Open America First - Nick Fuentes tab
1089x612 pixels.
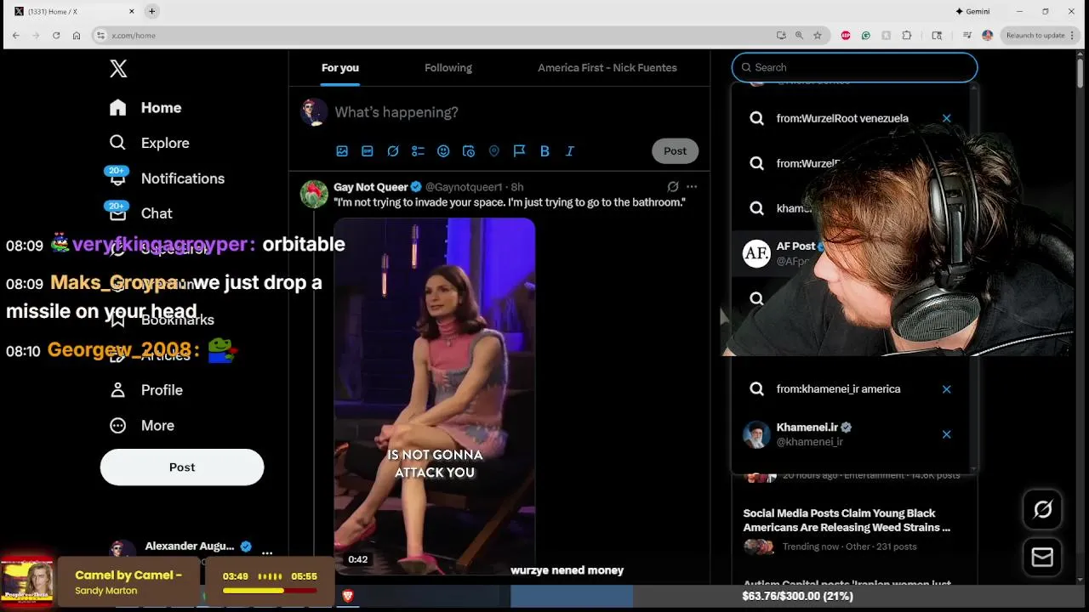(x=607, y=68)
